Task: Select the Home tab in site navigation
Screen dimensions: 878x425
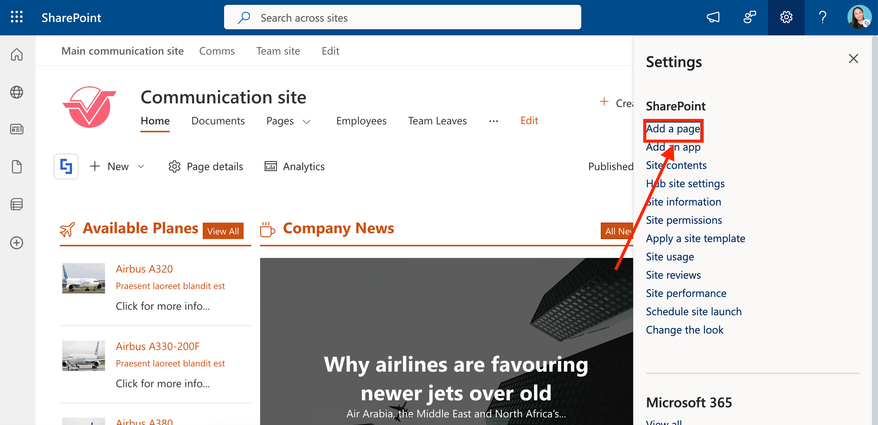Action: (x=155, y=121)
